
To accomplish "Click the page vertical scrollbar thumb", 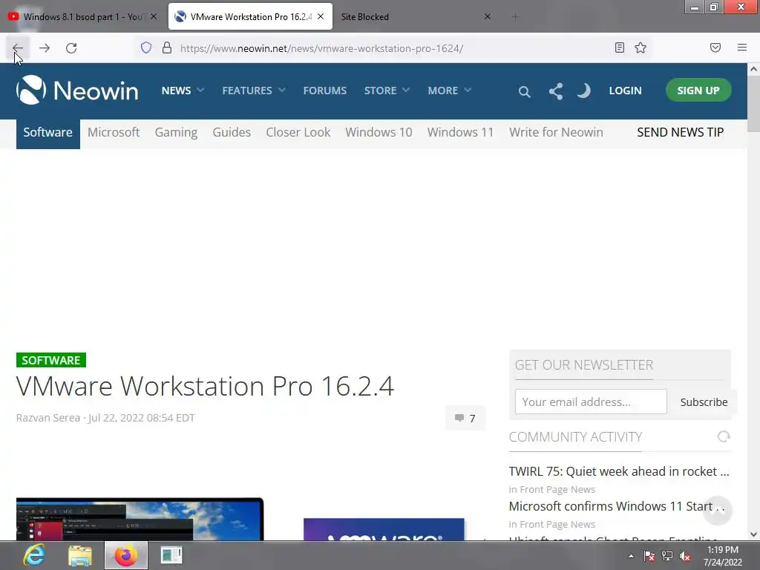I will pyautogui.click(x=753, y=103).
